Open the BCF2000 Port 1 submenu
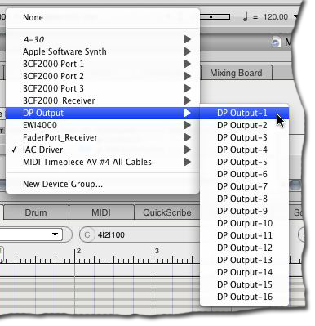Screen dimensions: 315x326 pos(103,64)
